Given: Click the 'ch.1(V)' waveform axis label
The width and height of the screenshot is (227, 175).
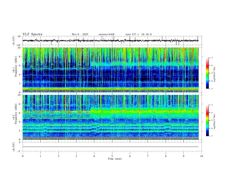Looking at the screenshot, I should [x=14, y=41].
